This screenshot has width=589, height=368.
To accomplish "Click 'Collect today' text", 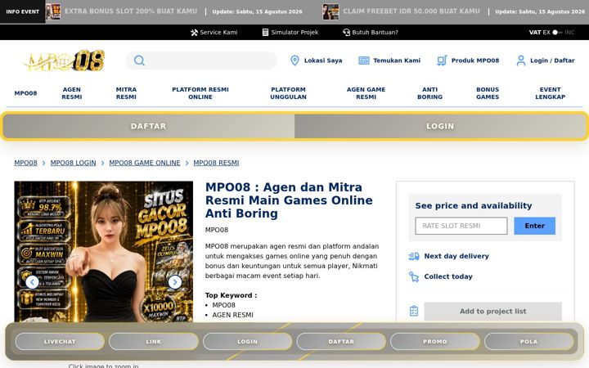I will coord(448,276).
